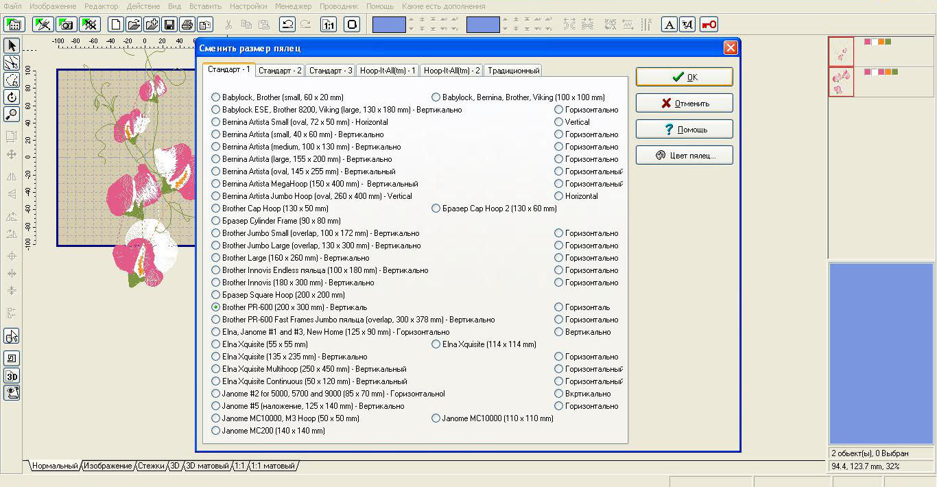Pick Горизонталь option for Brother PR-600
The height and width of the screenshot is (487, 937).
click(x=582, y=307)
